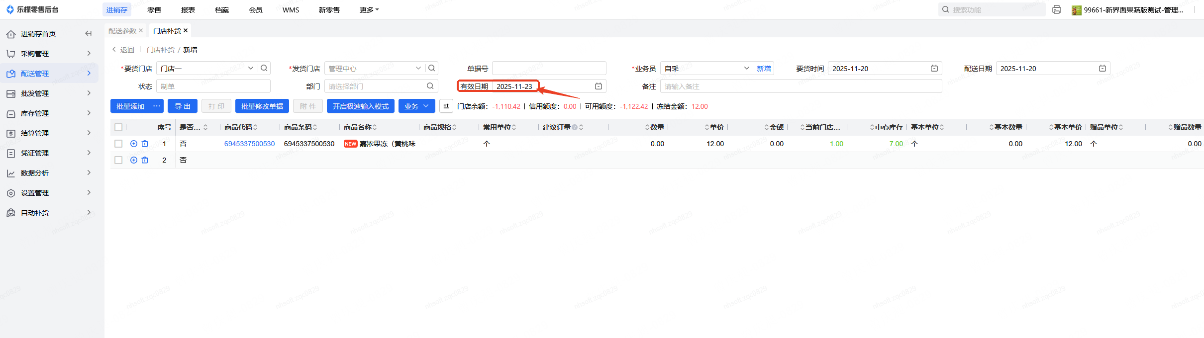Click the 乐檬零售后台 logo
Viewport: 1204px width, 338px height.
[x=32, y=9]
